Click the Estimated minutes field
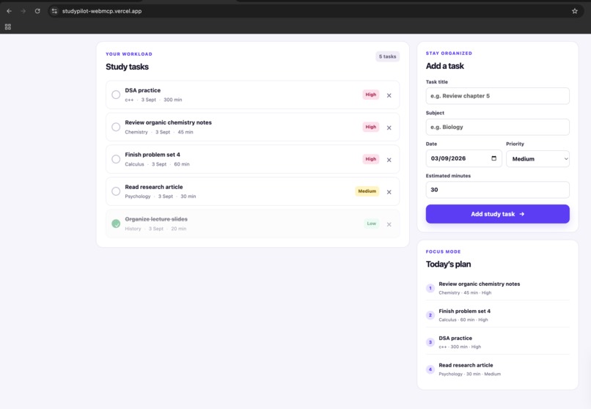 [x=498, y=189]
